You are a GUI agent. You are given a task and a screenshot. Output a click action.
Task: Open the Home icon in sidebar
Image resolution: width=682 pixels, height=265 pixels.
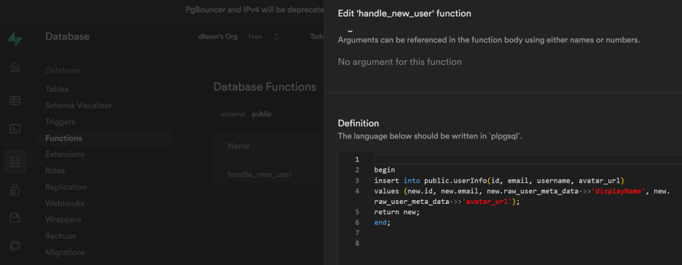(x=15, y=68)
